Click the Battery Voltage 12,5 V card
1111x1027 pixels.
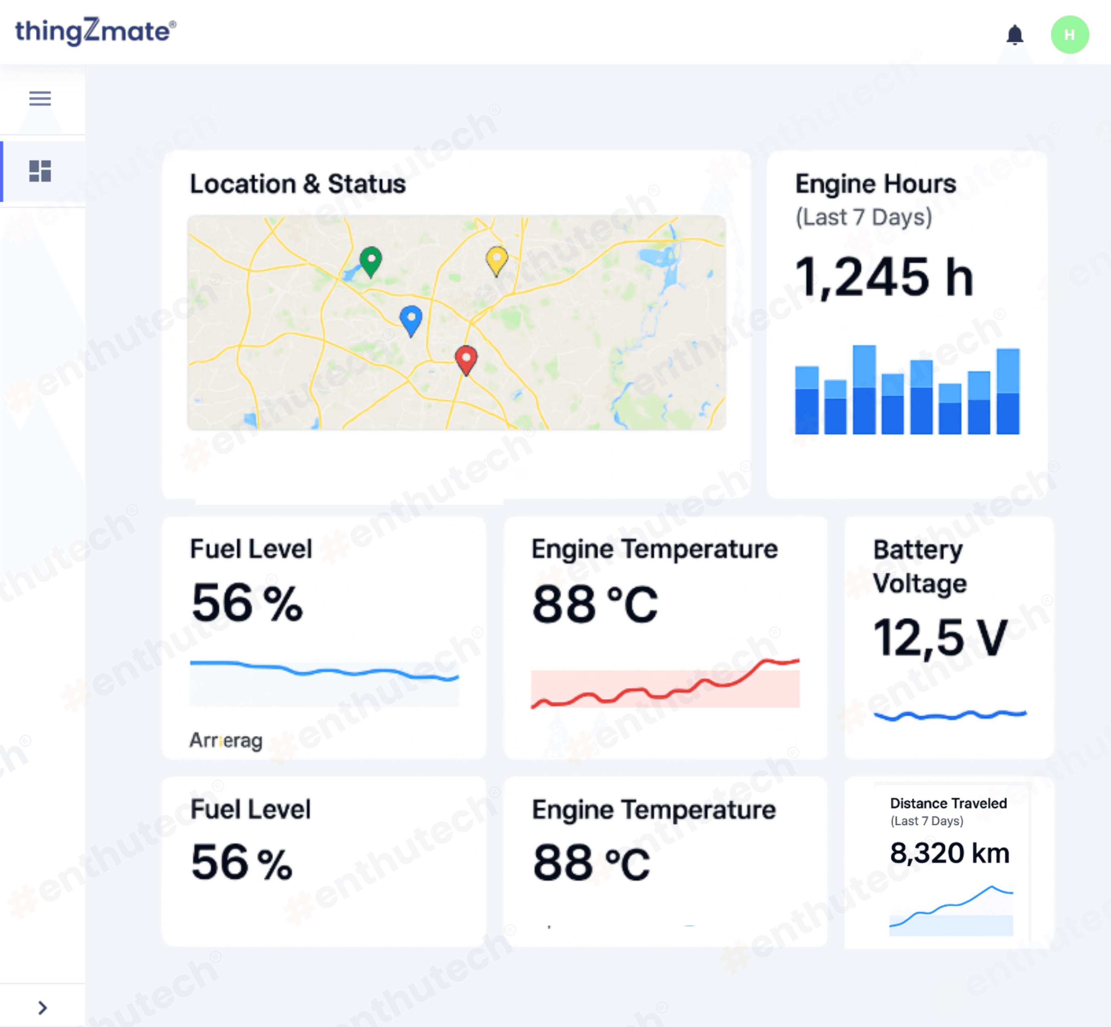click(948, 637)
